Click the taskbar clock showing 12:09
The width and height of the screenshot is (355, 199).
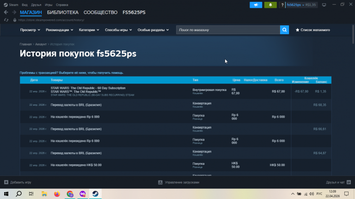(333, 194)
